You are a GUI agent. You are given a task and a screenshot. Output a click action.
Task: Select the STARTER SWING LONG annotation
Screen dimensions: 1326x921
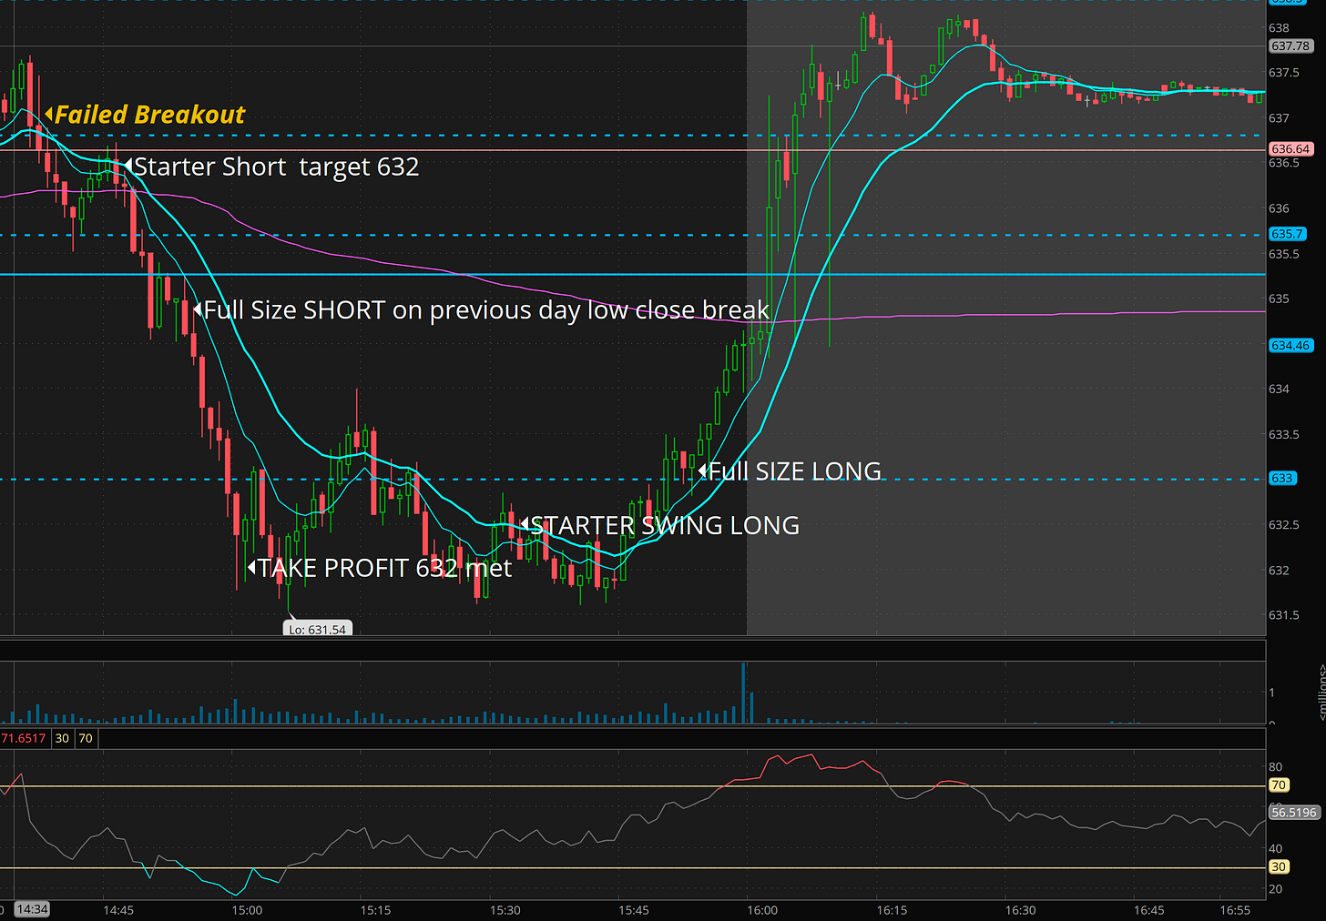[659, 525]
